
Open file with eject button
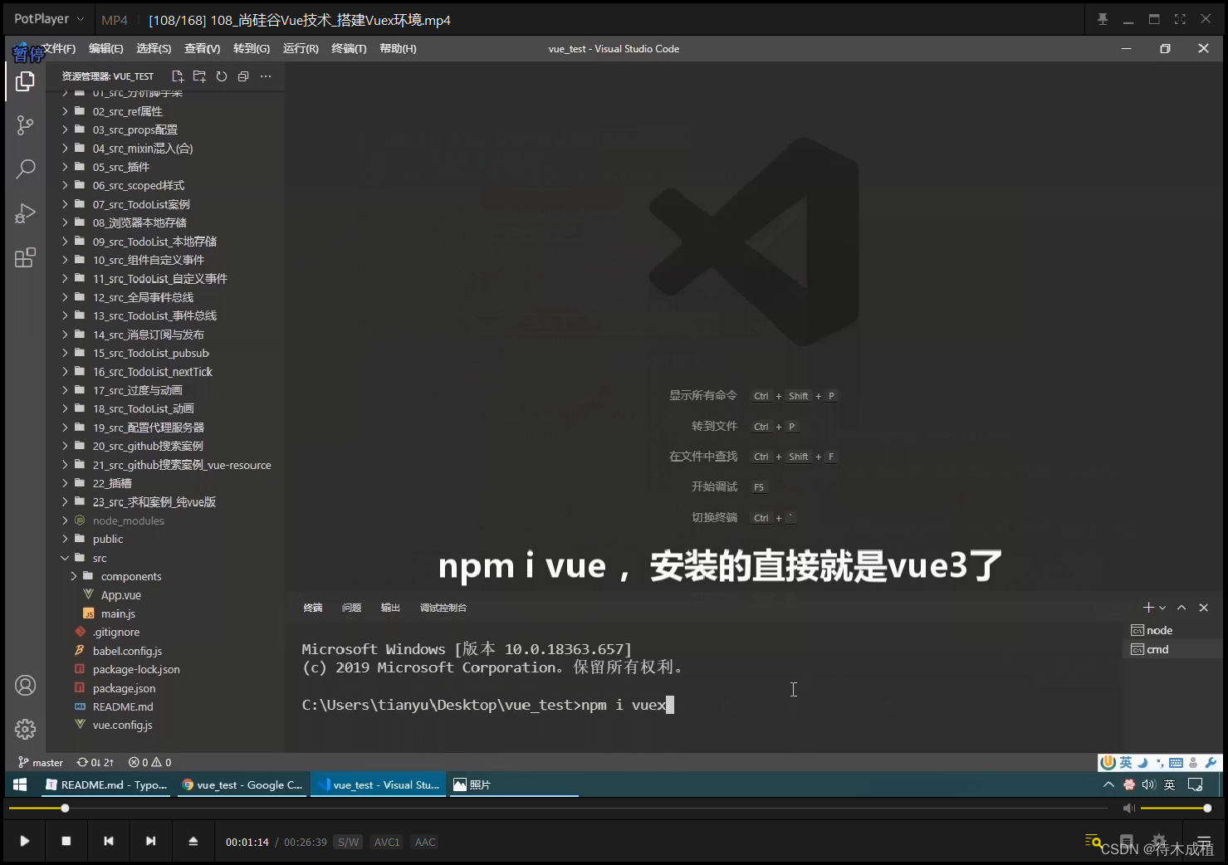point(193,841)
